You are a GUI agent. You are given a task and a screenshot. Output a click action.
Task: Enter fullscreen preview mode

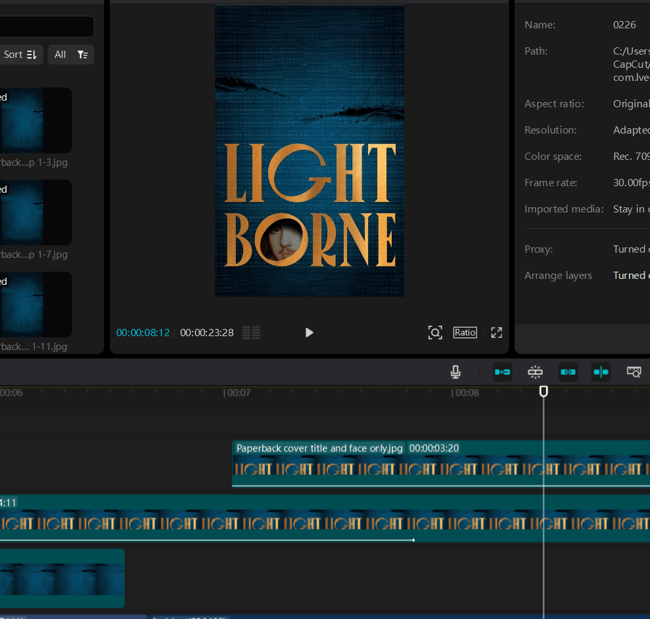pos(497,333)
